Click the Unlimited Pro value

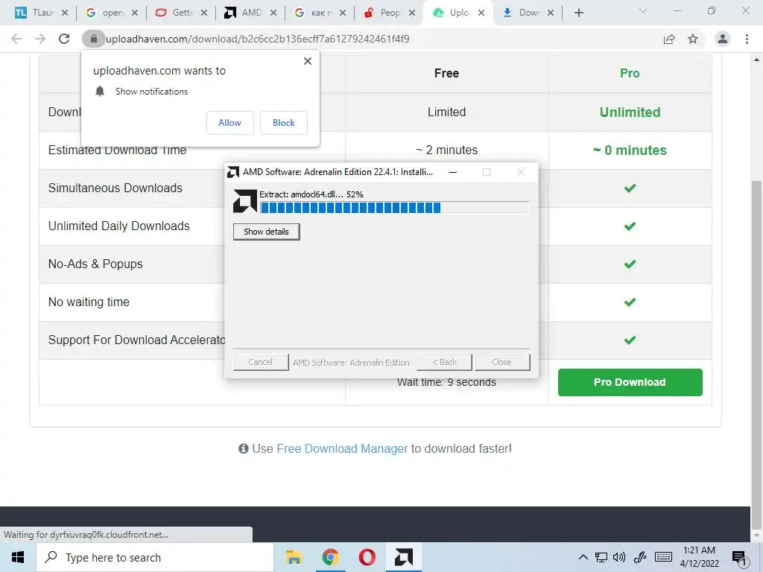point(630,112)
